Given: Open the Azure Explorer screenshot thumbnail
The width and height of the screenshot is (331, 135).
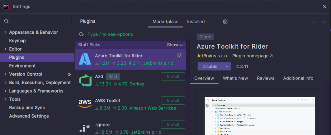Looking at the screenshot, I should [x=260, y=116].
